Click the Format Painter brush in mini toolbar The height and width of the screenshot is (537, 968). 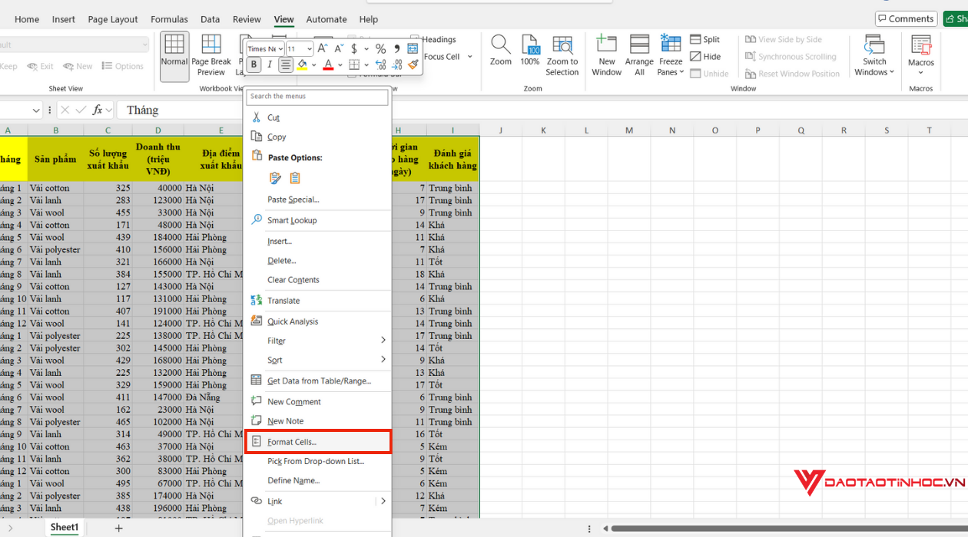coord(413,65)
